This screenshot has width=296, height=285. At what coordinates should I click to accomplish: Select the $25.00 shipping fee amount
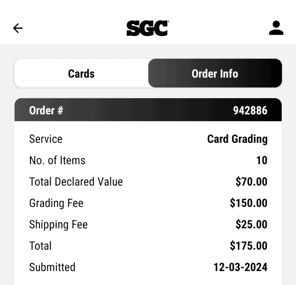click(251, 224)
